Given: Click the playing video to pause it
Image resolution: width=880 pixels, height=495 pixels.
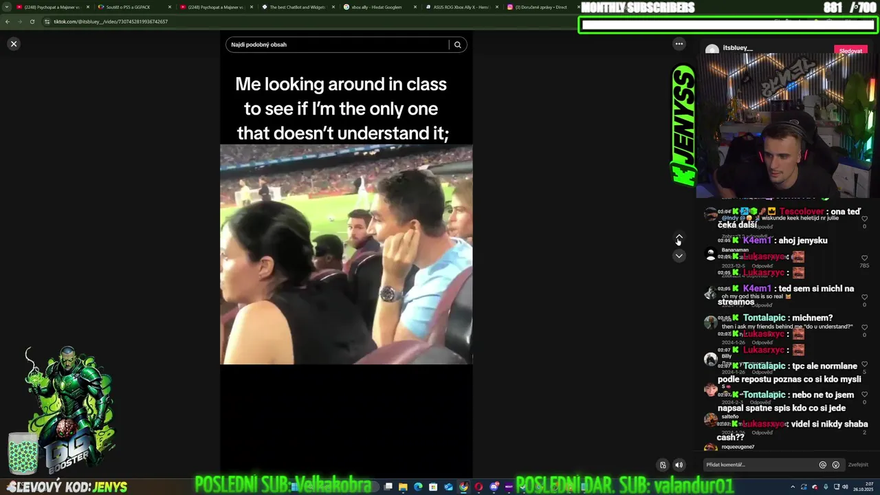Looking at the screenshot, I should click(x=346, y=254).
